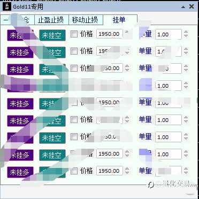The image size is (199, 199).
Task: Edit the fifth row's 1950.00 price field
Action: 110,102
